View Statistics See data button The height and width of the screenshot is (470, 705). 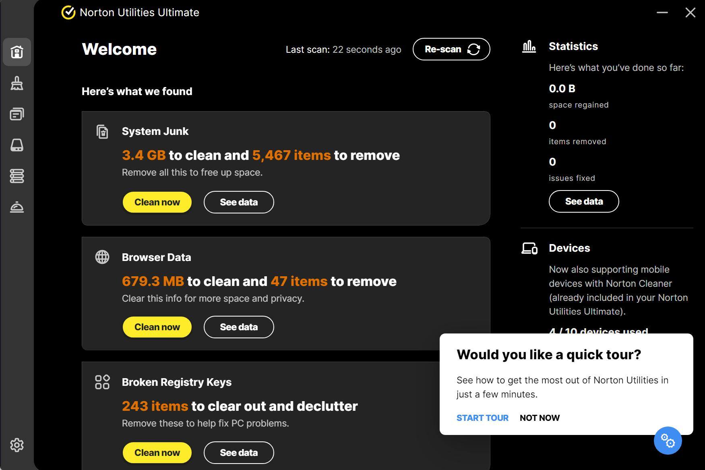click(584, 201)
